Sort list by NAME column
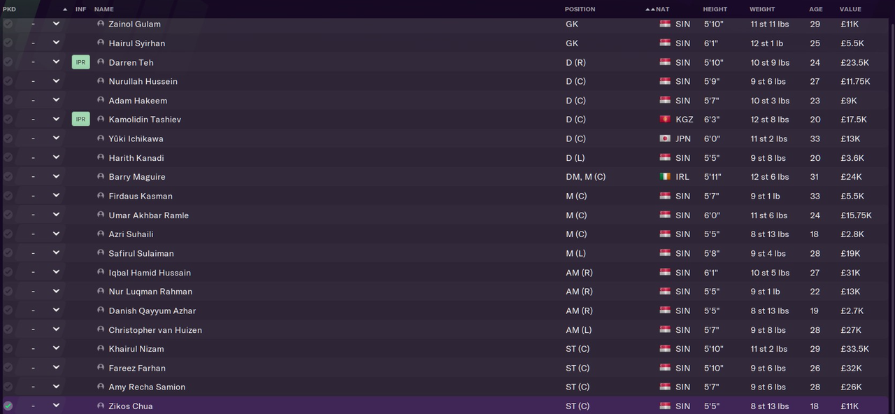 pos(103,9)
